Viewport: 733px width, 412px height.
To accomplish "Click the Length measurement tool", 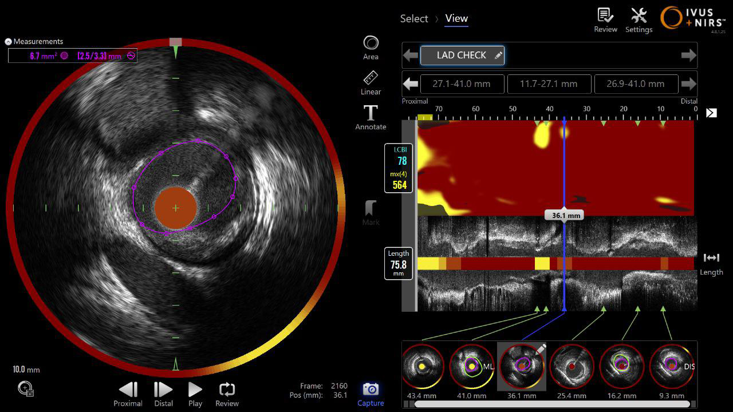I will (x=711, y=259).
